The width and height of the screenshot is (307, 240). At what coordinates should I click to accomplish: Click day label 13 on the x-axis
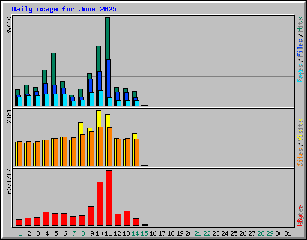(126, 233)
